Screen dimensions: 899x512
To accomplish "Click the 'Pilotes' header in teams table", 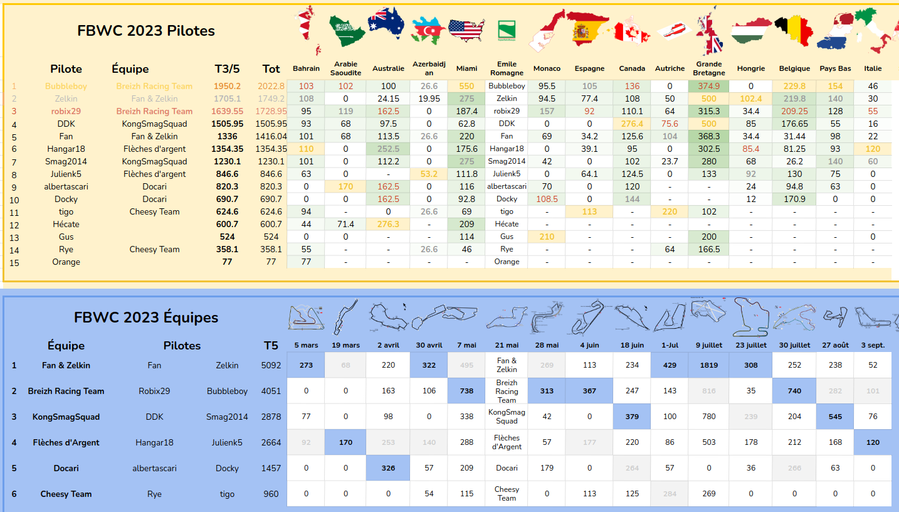I will (182, 346).
